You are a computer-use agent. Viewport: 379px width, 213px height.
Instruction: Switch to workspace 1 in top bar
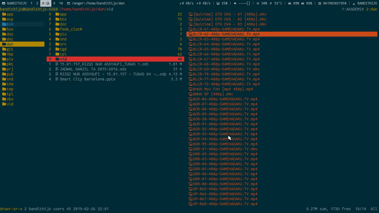click(31, 3)
